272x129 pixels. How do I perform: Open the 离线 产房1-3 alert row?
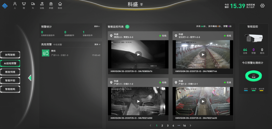coord(71,53)
